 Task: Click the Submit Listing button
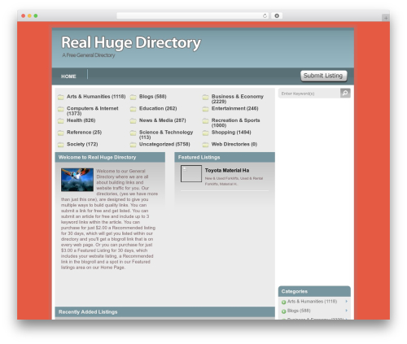pyautogui.click(x=323, y=76)
